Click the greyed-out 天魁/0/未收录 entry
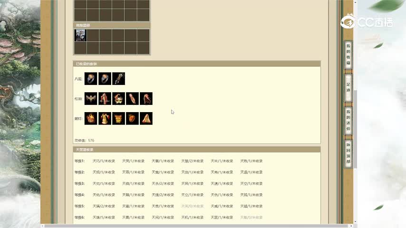 (x=251, y=218)
